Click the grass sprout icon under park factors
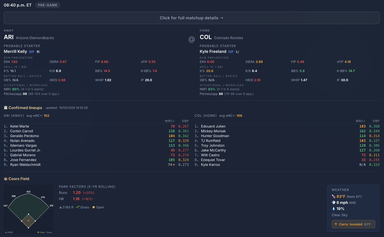384x237 pixels. tap(78, 207)
